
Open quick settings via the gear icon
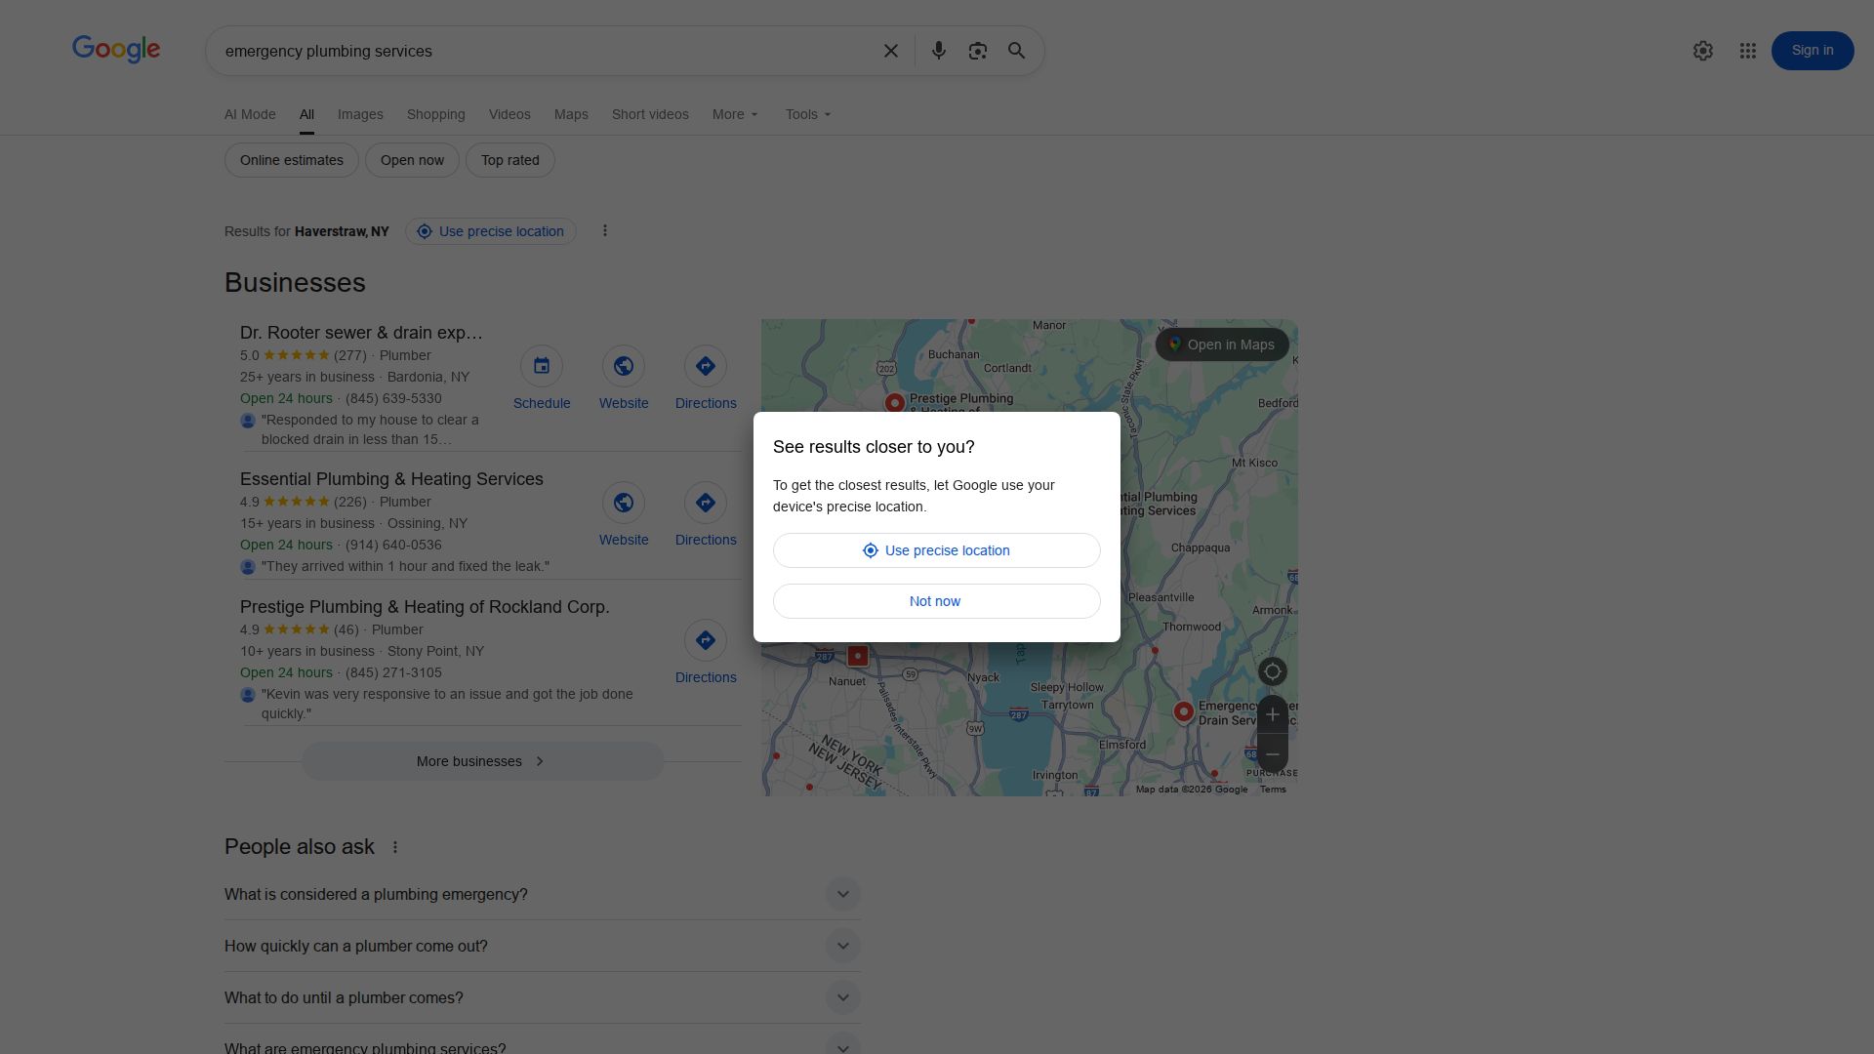1703,51
